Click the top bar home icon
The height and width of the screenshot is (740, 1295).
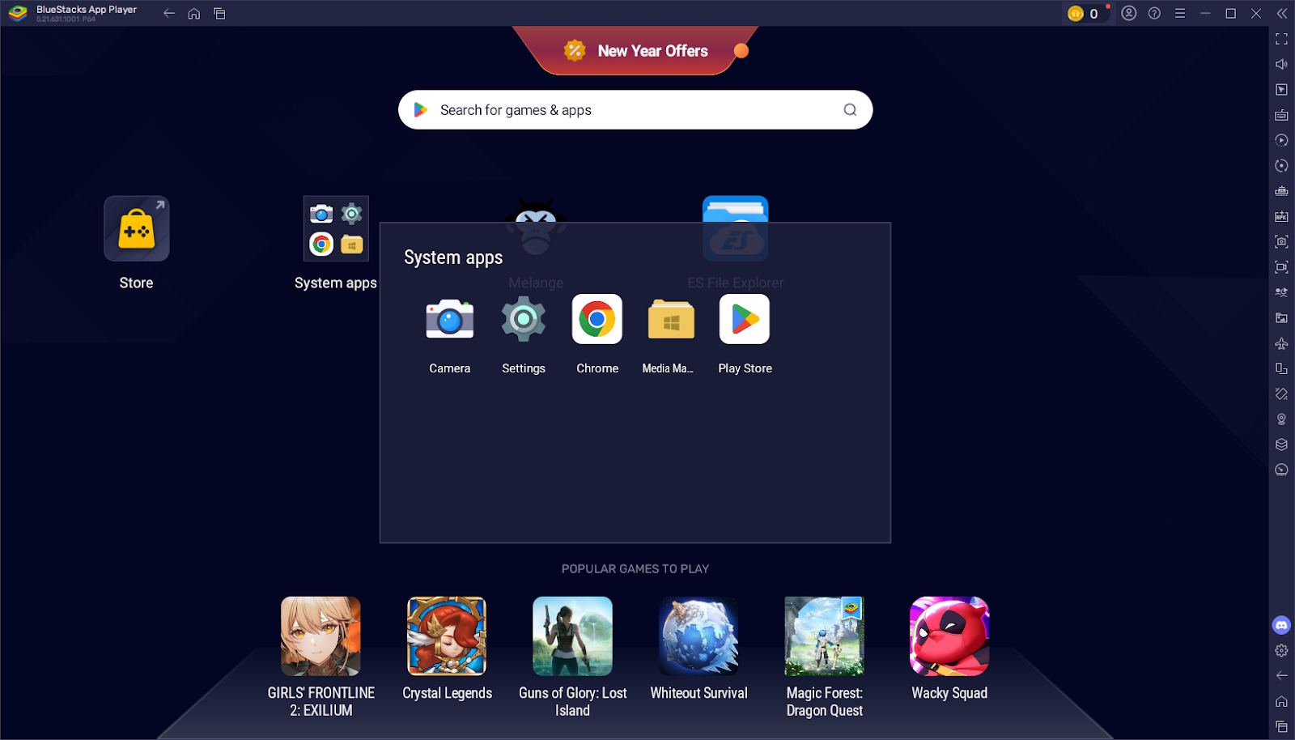(194, 13)
